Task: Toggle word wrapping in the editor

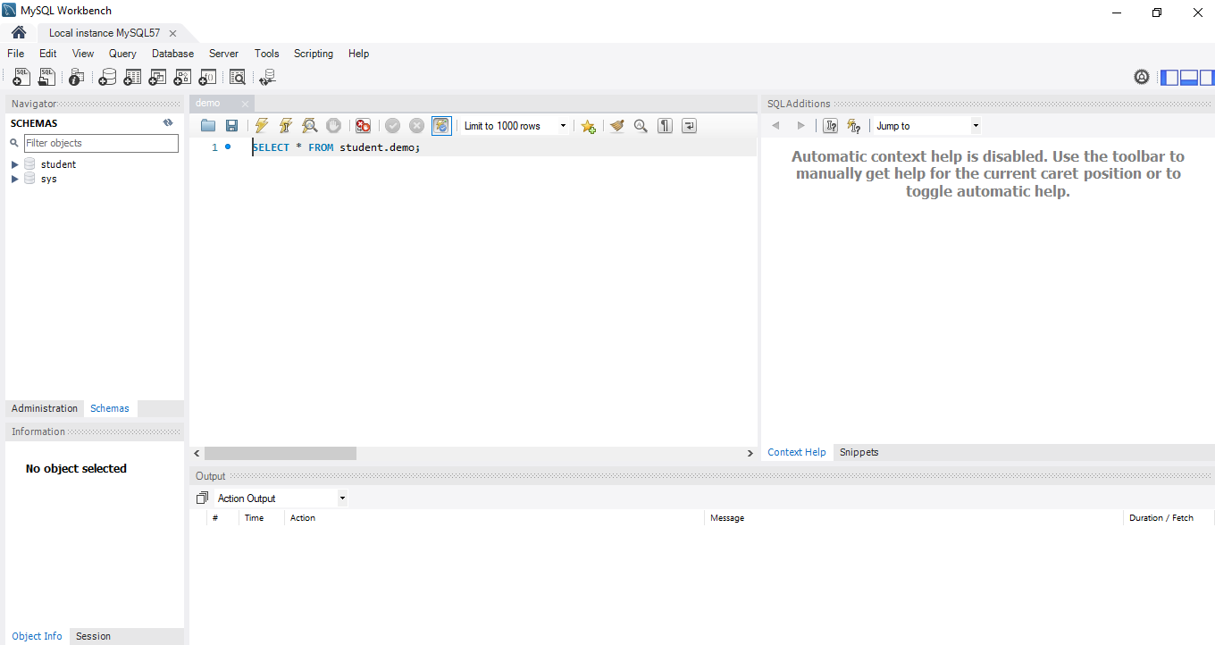Action: tap(689, 126)
